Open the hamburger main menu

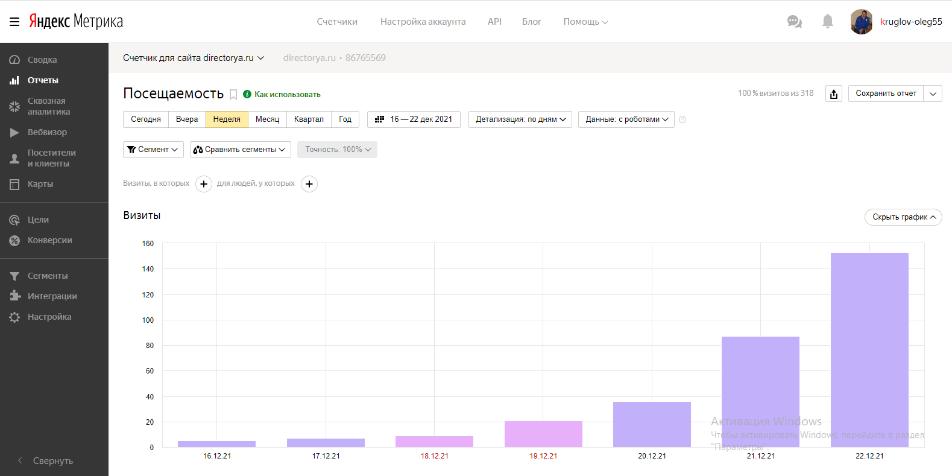(14, 22)
